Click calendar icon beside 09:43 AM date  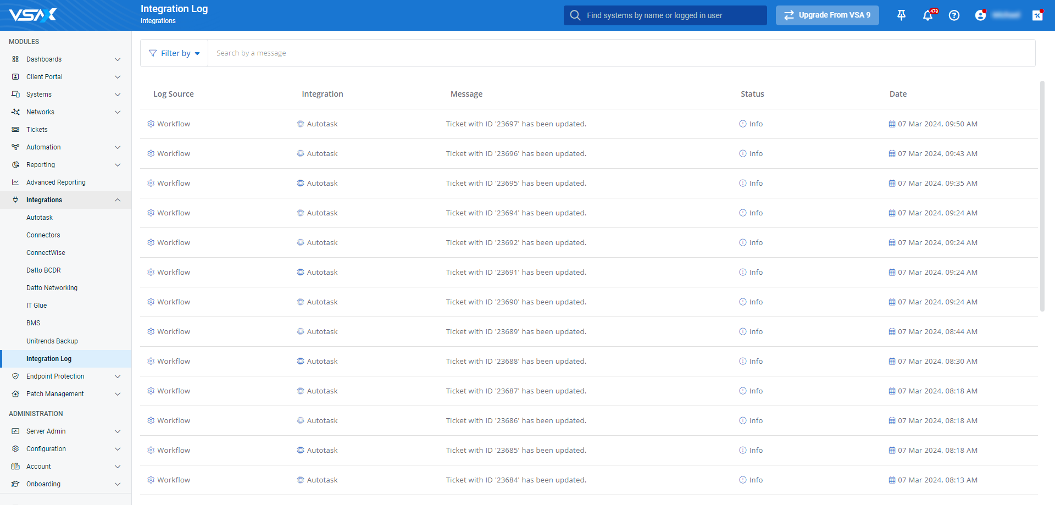[892, 154]
